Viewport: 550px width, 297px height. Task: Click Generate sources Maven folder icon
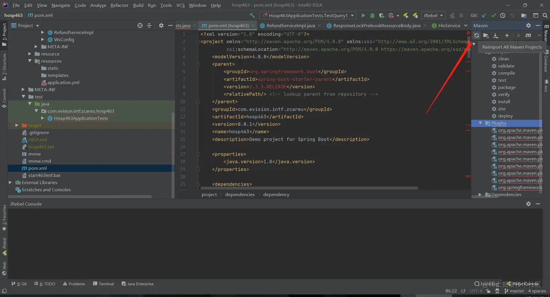pyautogui.click(x=486, y=35)
